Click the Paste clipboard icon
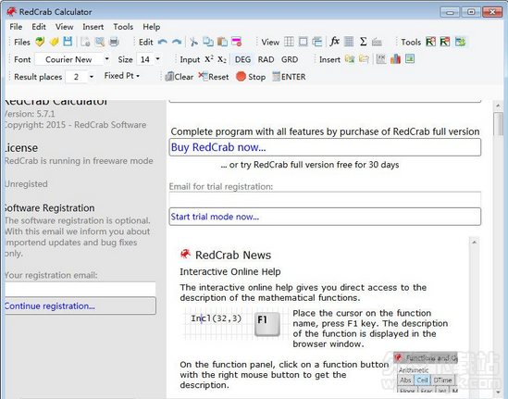Image resolution: width=508 pixels, height=399 pixels. 222,42
